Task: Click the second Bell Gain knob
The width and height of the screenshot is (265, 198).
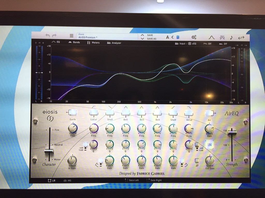Action: 142,160
